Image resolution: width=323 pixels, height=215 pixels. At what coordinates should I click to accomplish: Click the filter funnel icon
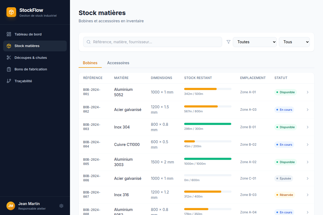pos(229,42)
